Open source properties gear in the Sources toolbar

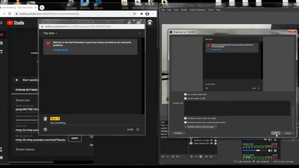point(201,157)
